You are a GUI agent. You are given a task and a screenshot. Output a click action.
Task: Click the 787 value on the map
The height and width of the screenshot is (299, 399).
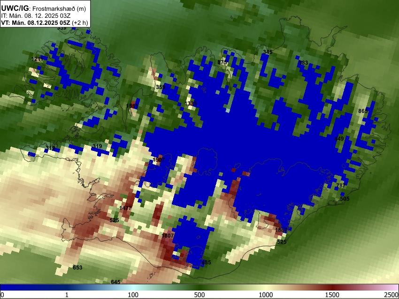341,186
